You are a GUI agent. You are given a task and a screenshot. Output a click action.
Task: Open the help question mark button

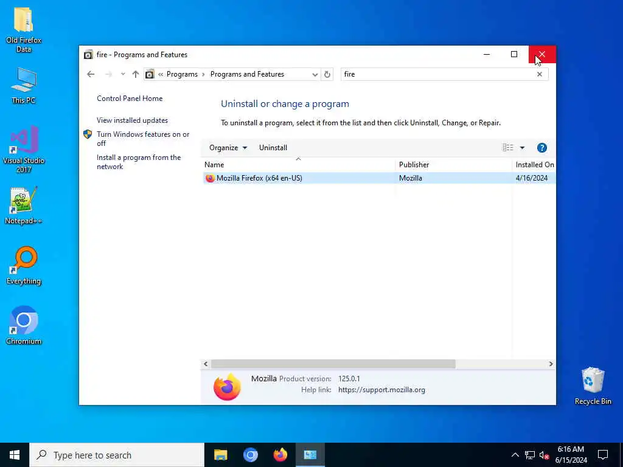[x=541, y=148]
